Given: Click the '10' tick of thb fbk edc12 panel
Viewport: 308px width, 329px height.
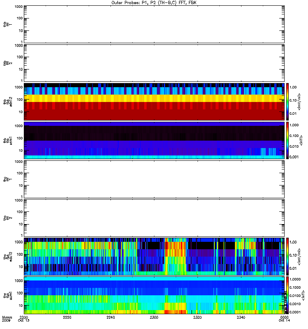Looking at the screenshot, I should tap(21, 112).
